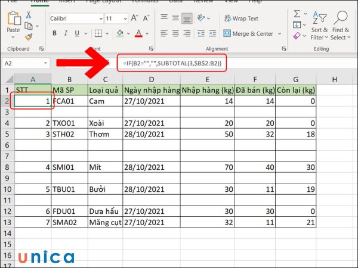The image size is (358, 268).
Task: Open Borders dropdown arrow
Action: (x=107, y=33)
